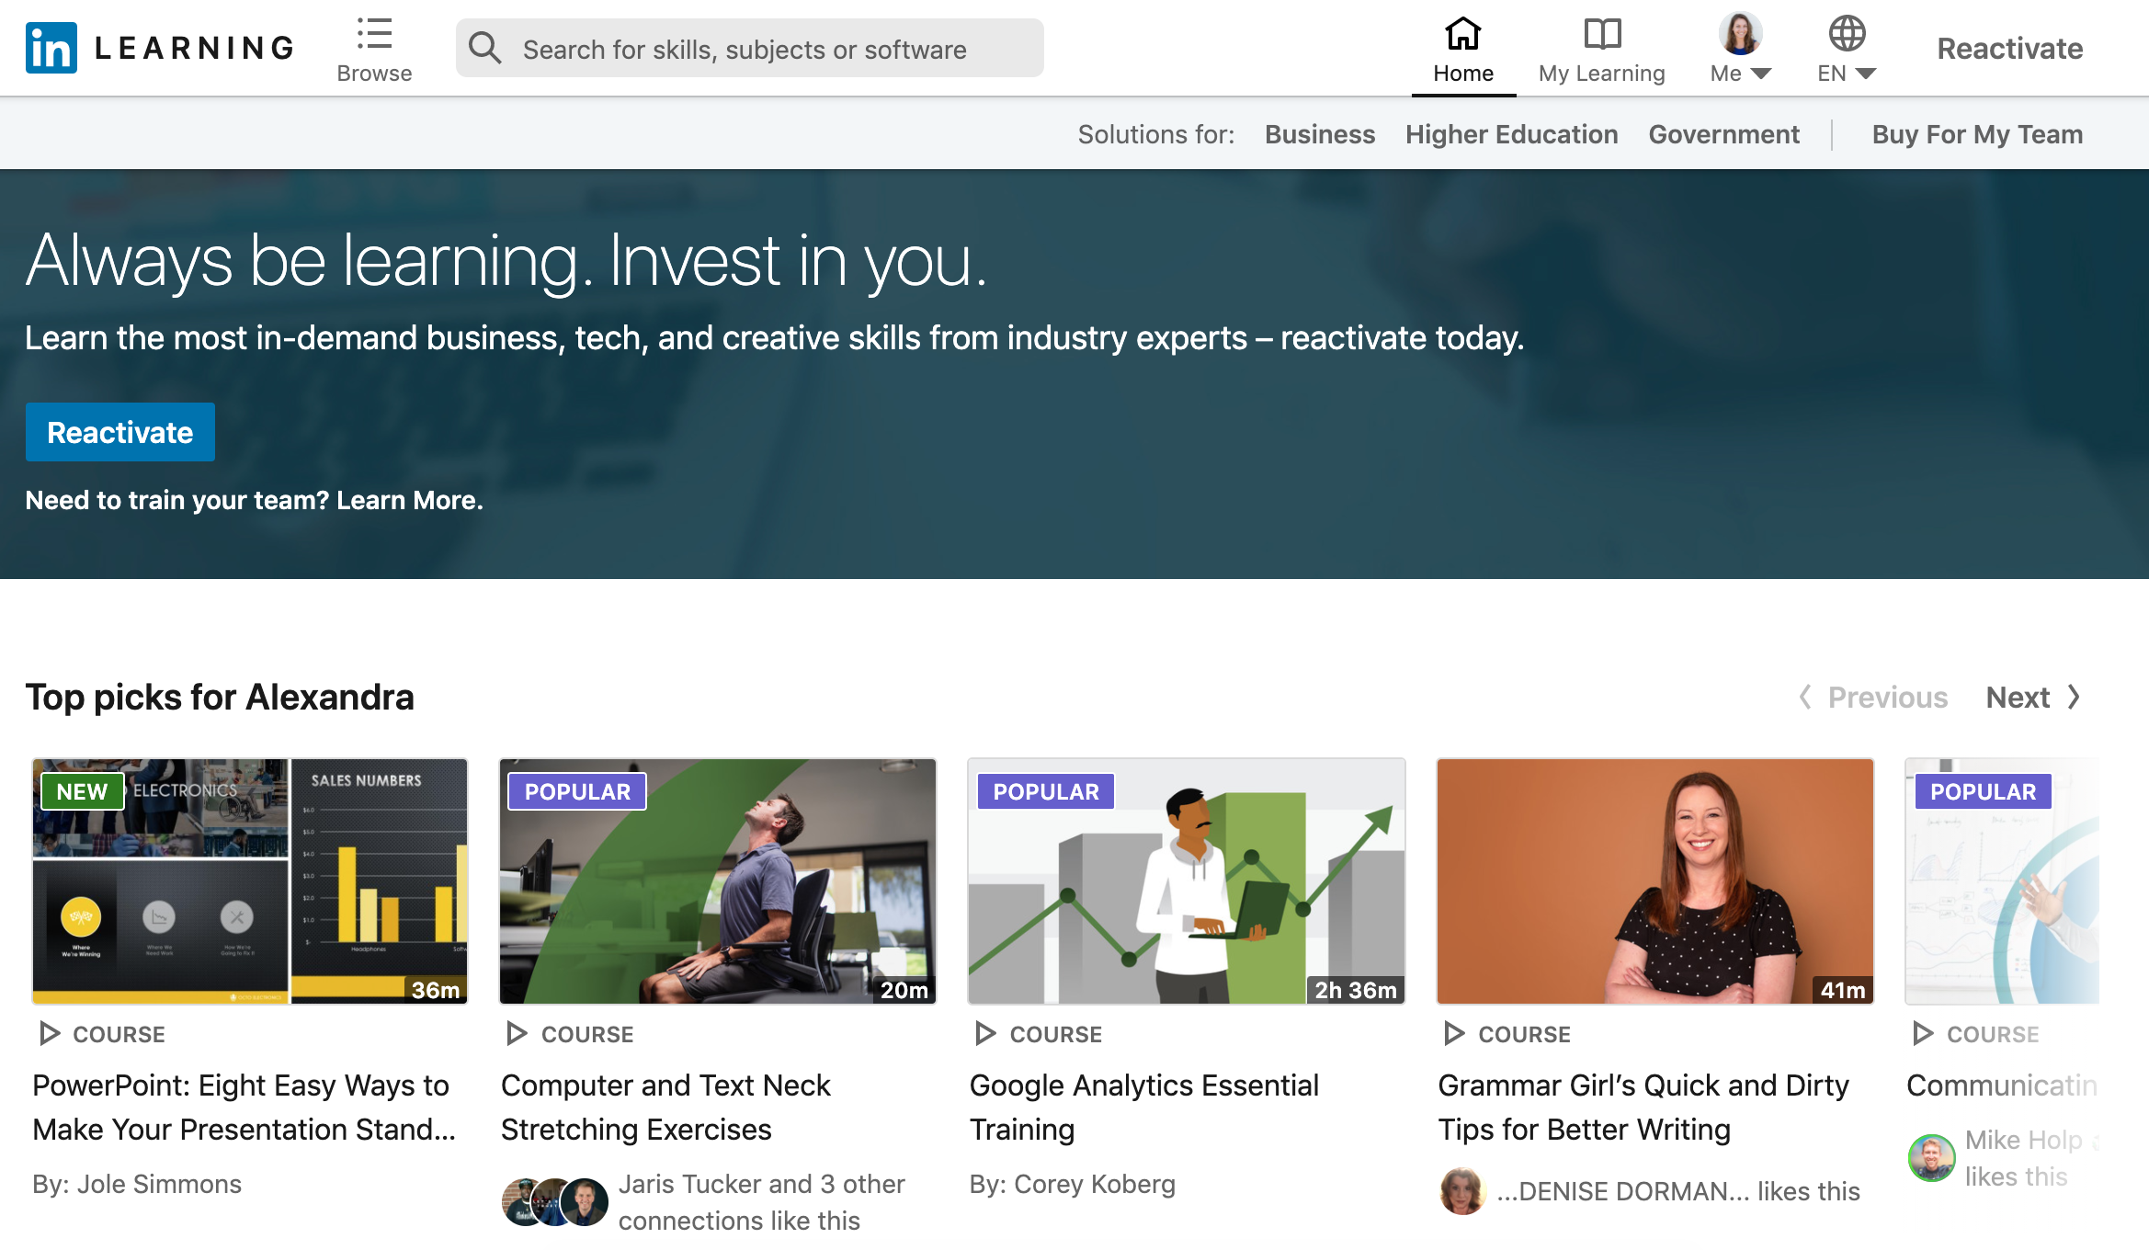Open the Browse list icon
The width and height of the screenshot is (2149, 1250).
(374, 34)
